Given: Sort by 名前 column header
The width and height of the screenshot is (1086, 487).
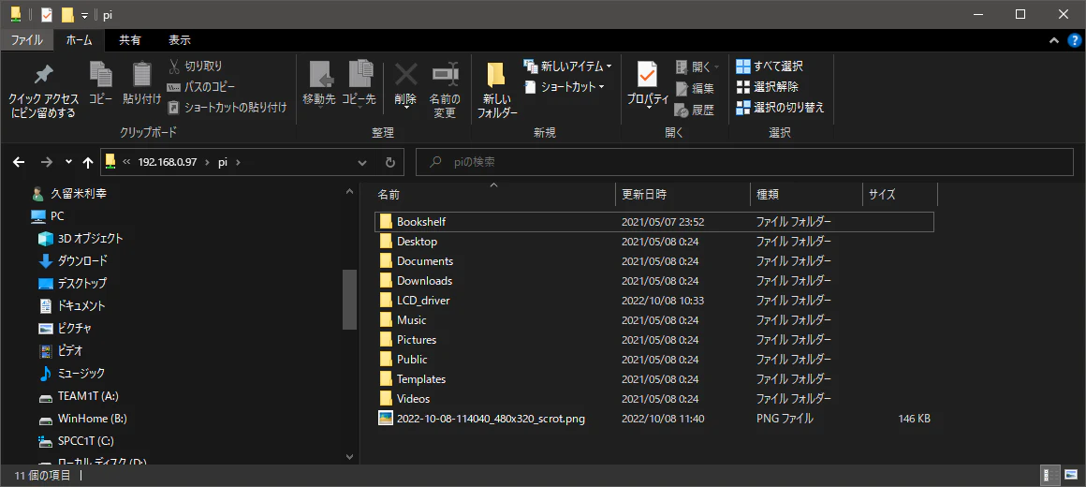Looking at the screenshot, I should click(x=493, y=195).
